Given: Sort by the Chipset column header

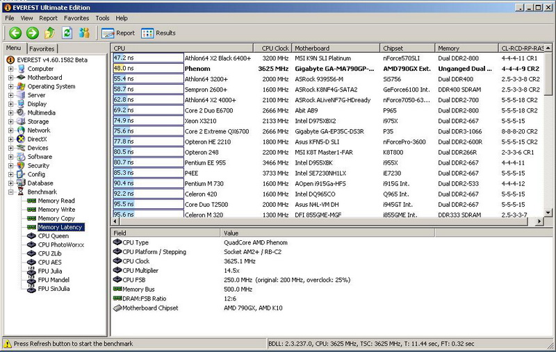Looking at the screenshot, I should (x=407, y=48).
